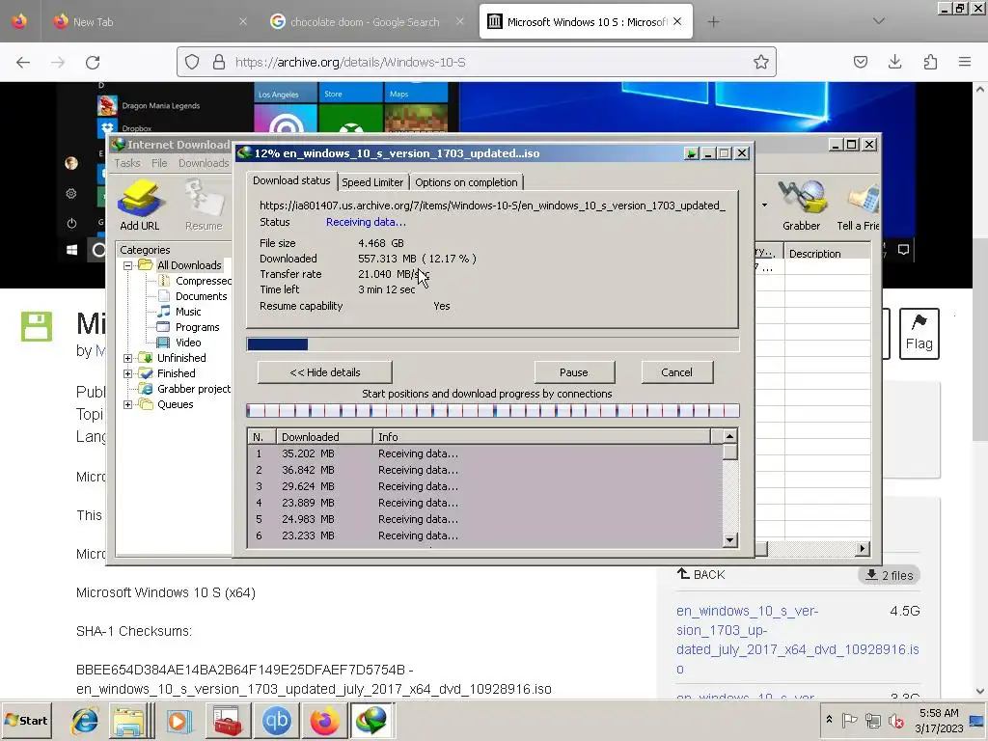This screenshot has height=741, width=988.
Task: Expand the Finished tree node
Action: (x=128, y=373)
